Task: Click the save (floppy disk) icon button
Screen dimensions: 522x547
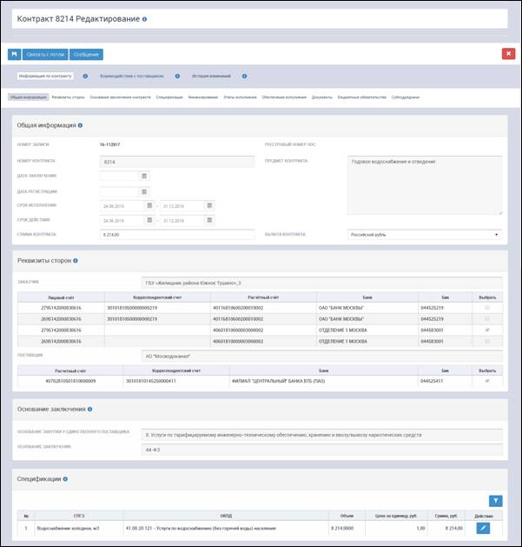Action: [14, 54]
